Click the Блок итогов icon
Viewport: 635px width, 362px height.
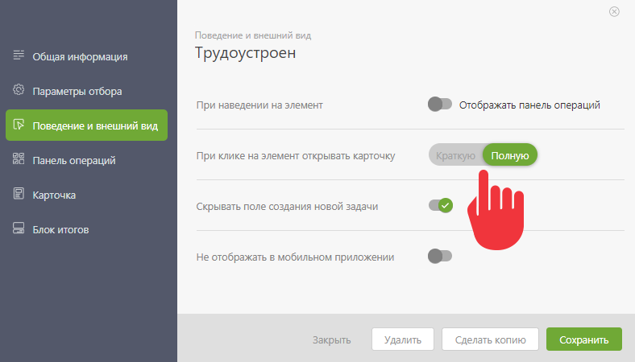tap(19, 228)
